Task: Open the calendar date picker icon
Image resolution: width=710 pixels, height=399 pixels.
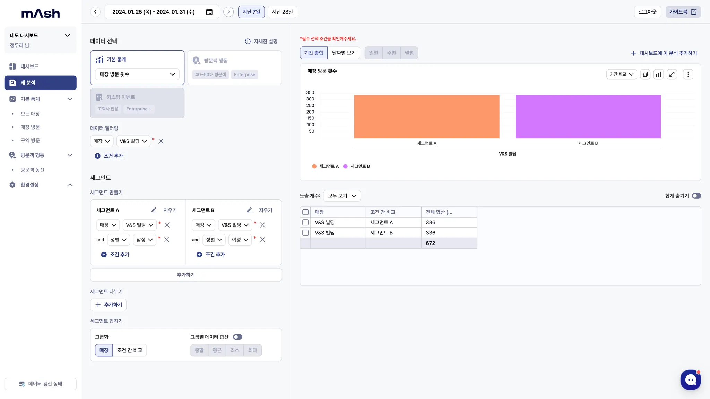Action: point(209,12)
